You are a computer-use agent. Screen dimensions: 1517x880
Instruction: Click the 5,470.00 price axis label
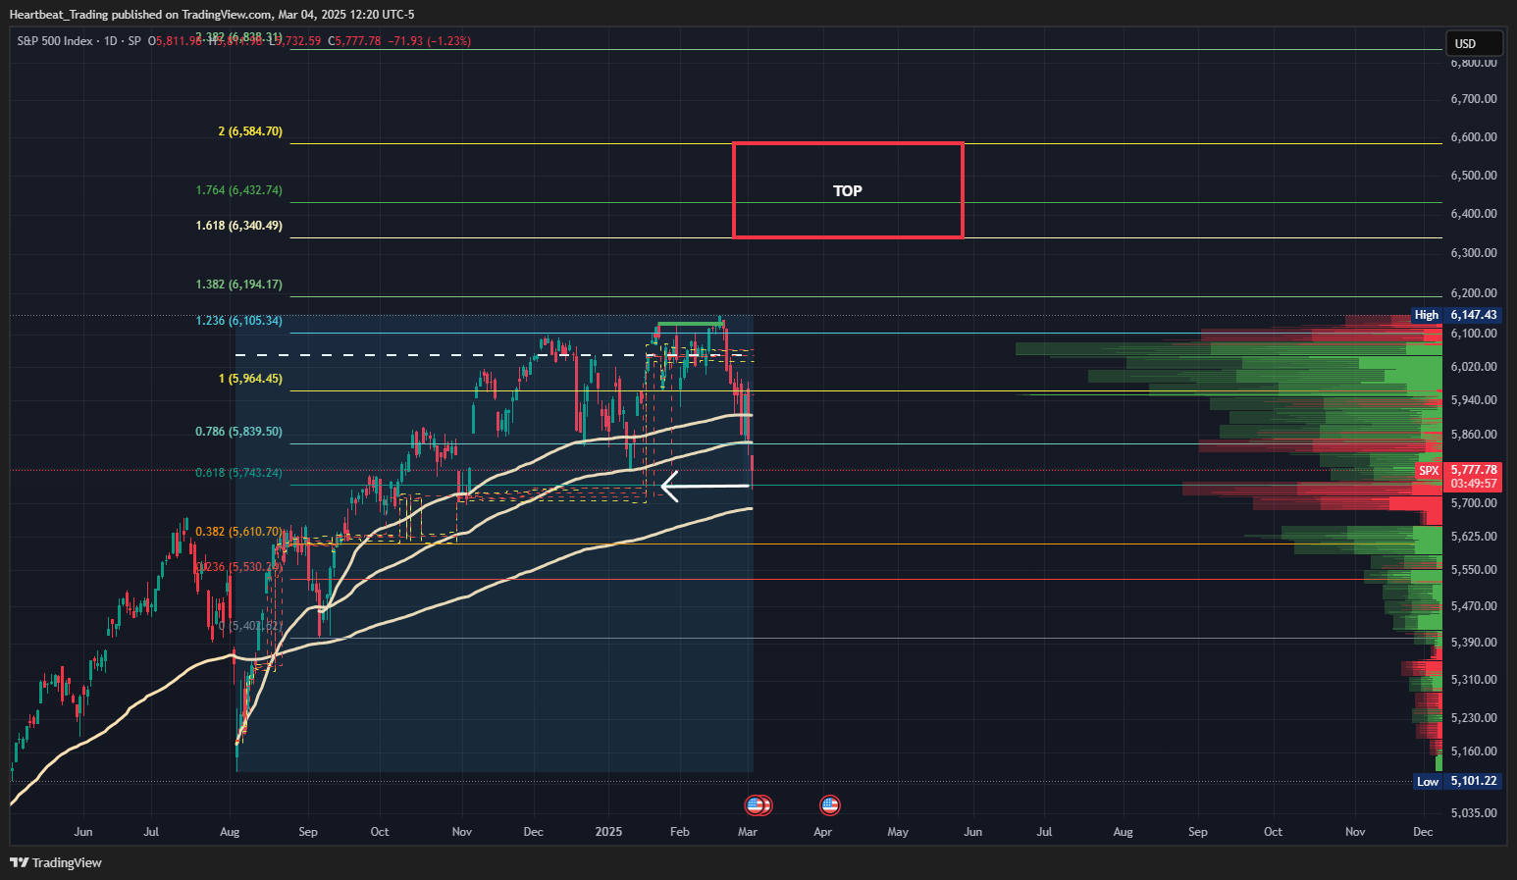tap(1474, 606)
